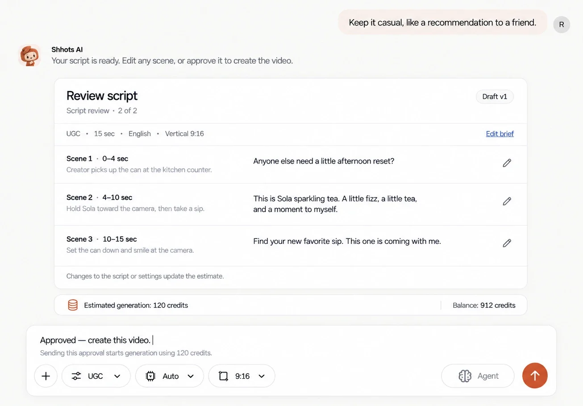583x406 pixels.
Task: Click the Balance: 912 credits text
Action: tap(484, 306)
